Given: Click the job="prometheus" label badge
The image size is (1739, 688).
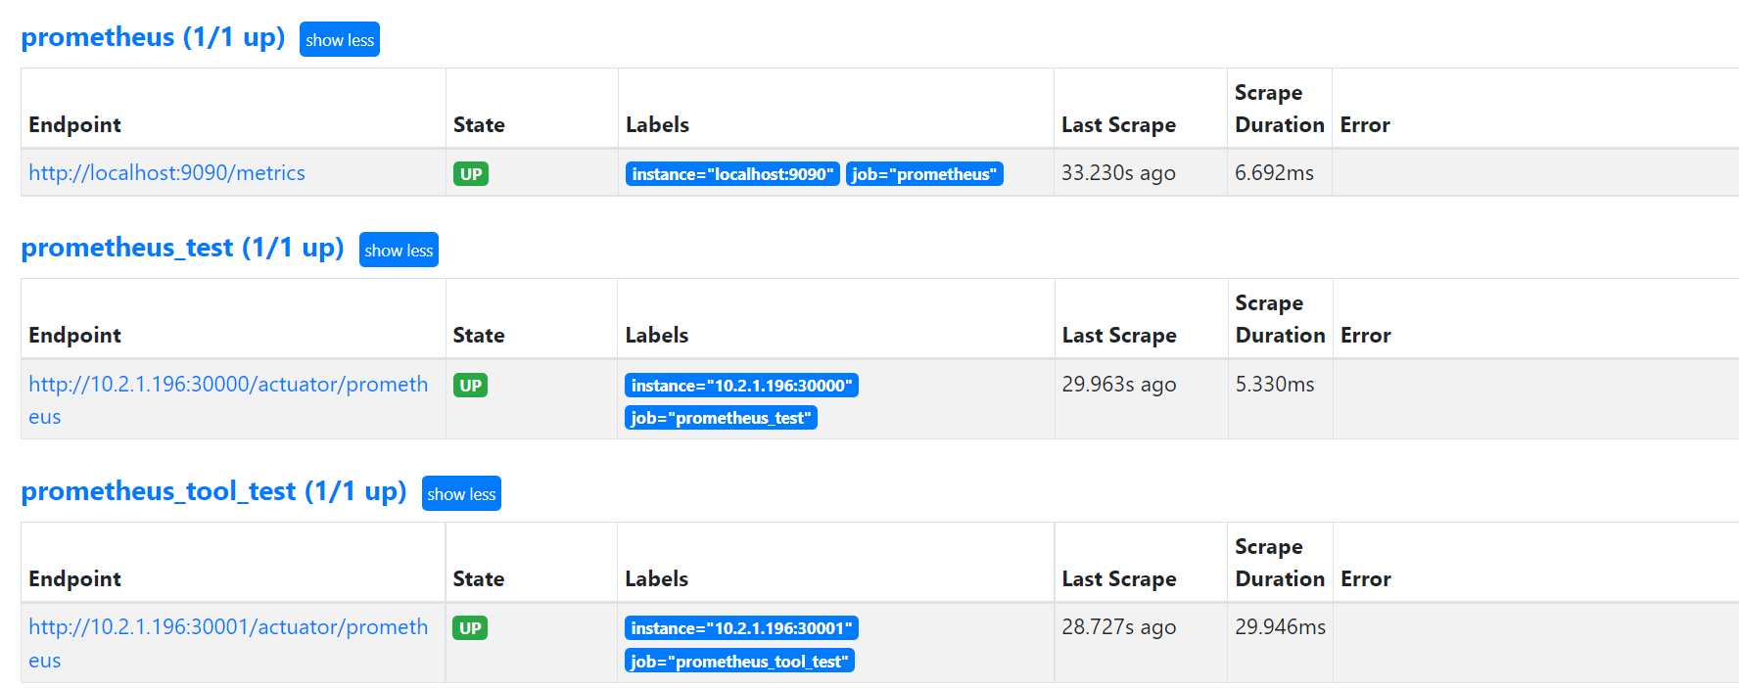Looking at the screenshot, I should pyautogui.click(x=924, y=174).
